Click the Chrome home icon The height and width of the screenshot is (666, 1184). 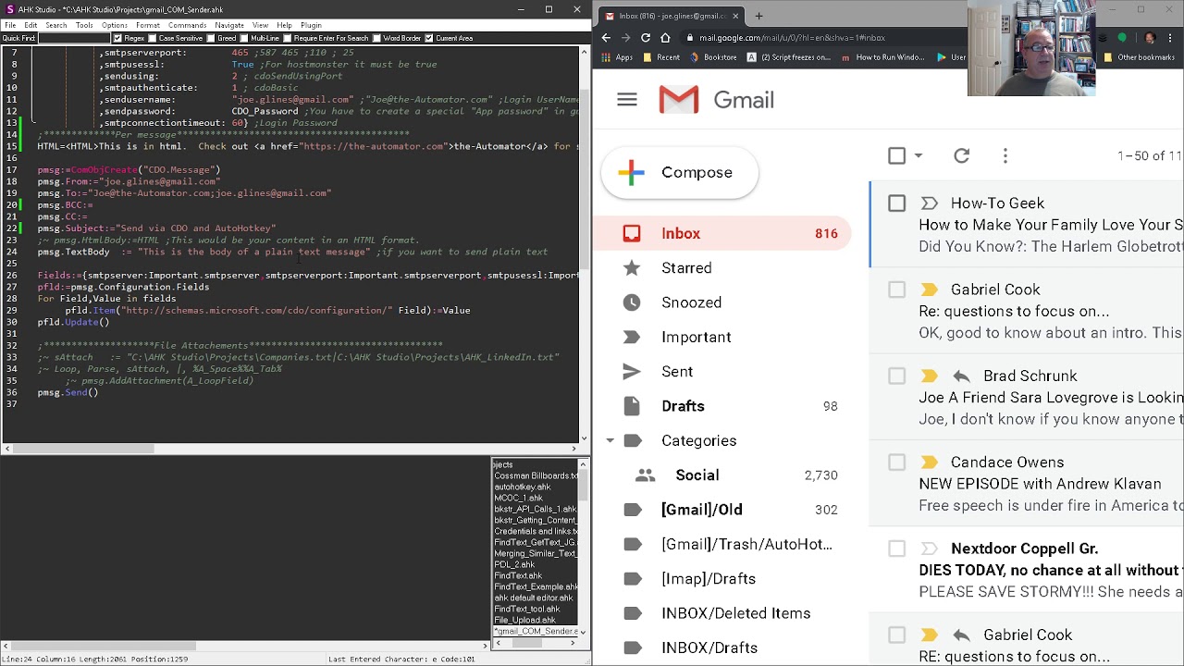(666, 38)
